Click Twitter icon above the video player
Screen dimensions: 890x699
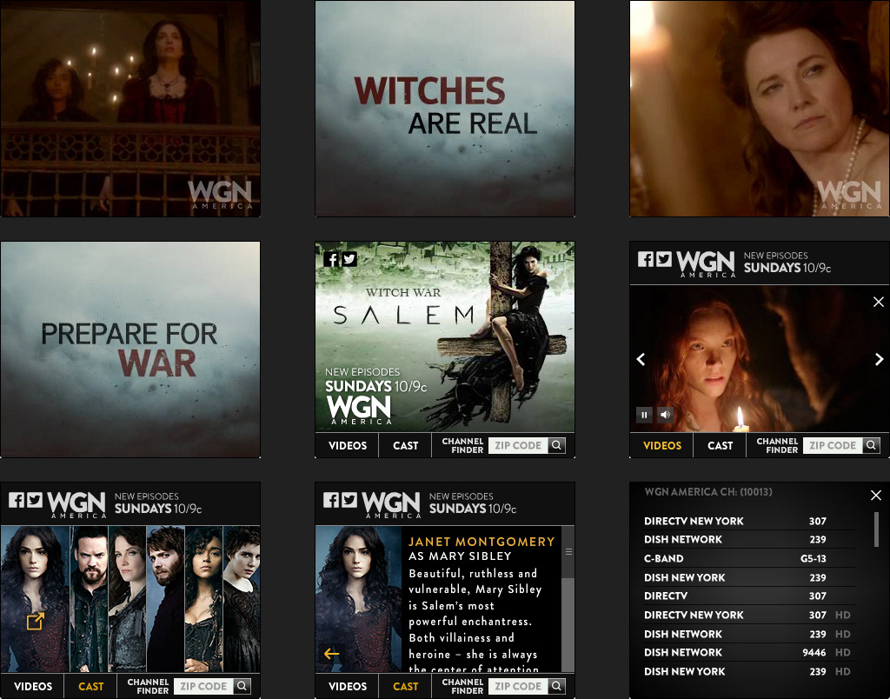[663, 259]
